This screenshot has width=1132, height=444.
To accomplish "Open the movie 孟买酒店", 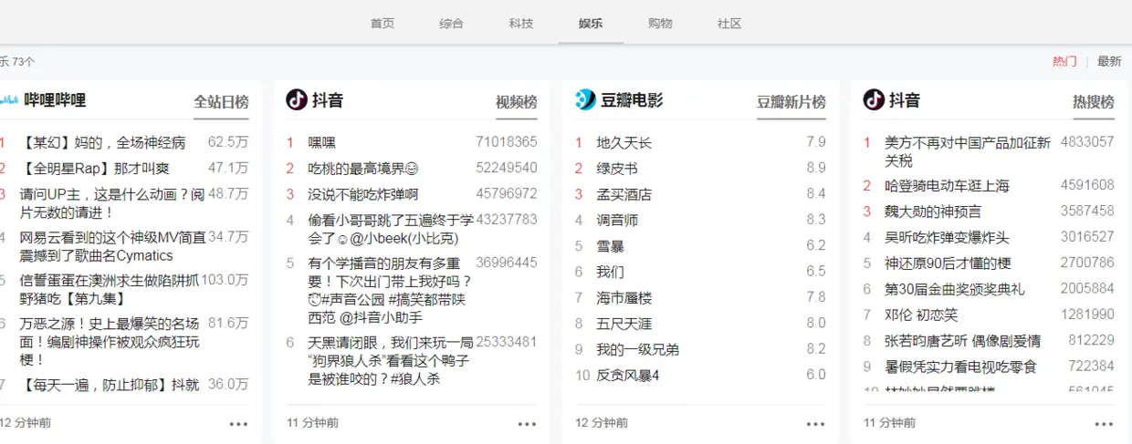I will 624,194.
